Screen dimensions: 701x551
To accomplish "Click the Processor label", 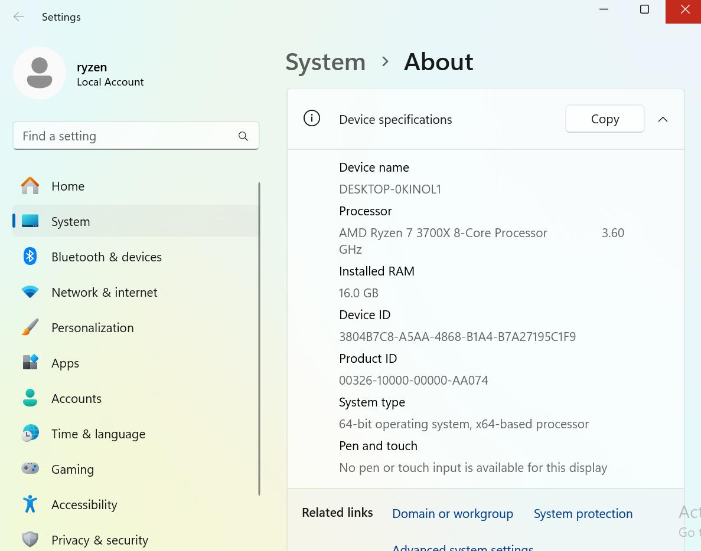I will [x=365, y=211].
